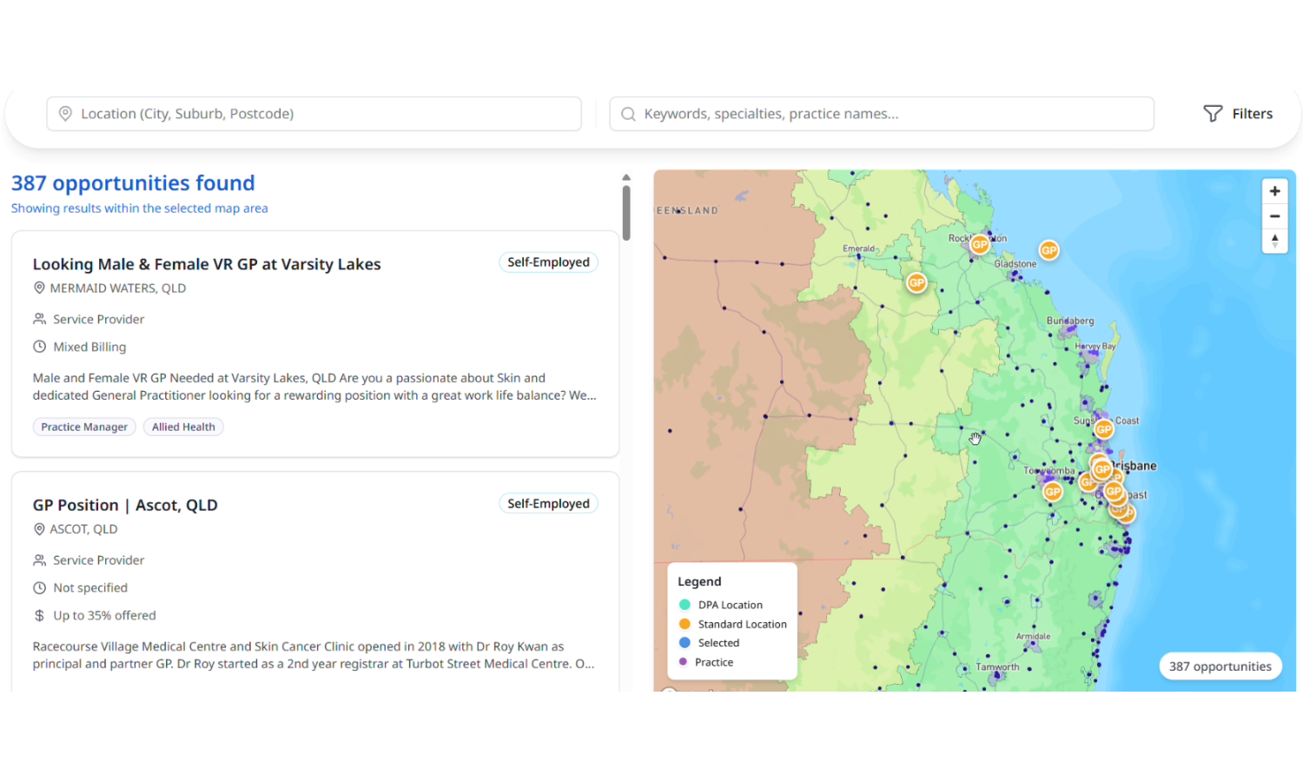Click GP marker at Sunshine Coast
The height and width of the screenshot is (782, 1303).
tap(1104, 428)
